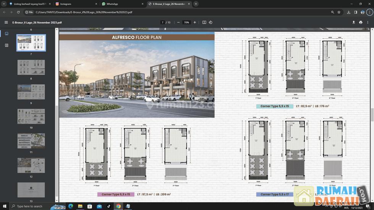This screenshot has width=374, height=210.
Task: Bookmark this page with star icon
Action: click(x=339, y=12)
